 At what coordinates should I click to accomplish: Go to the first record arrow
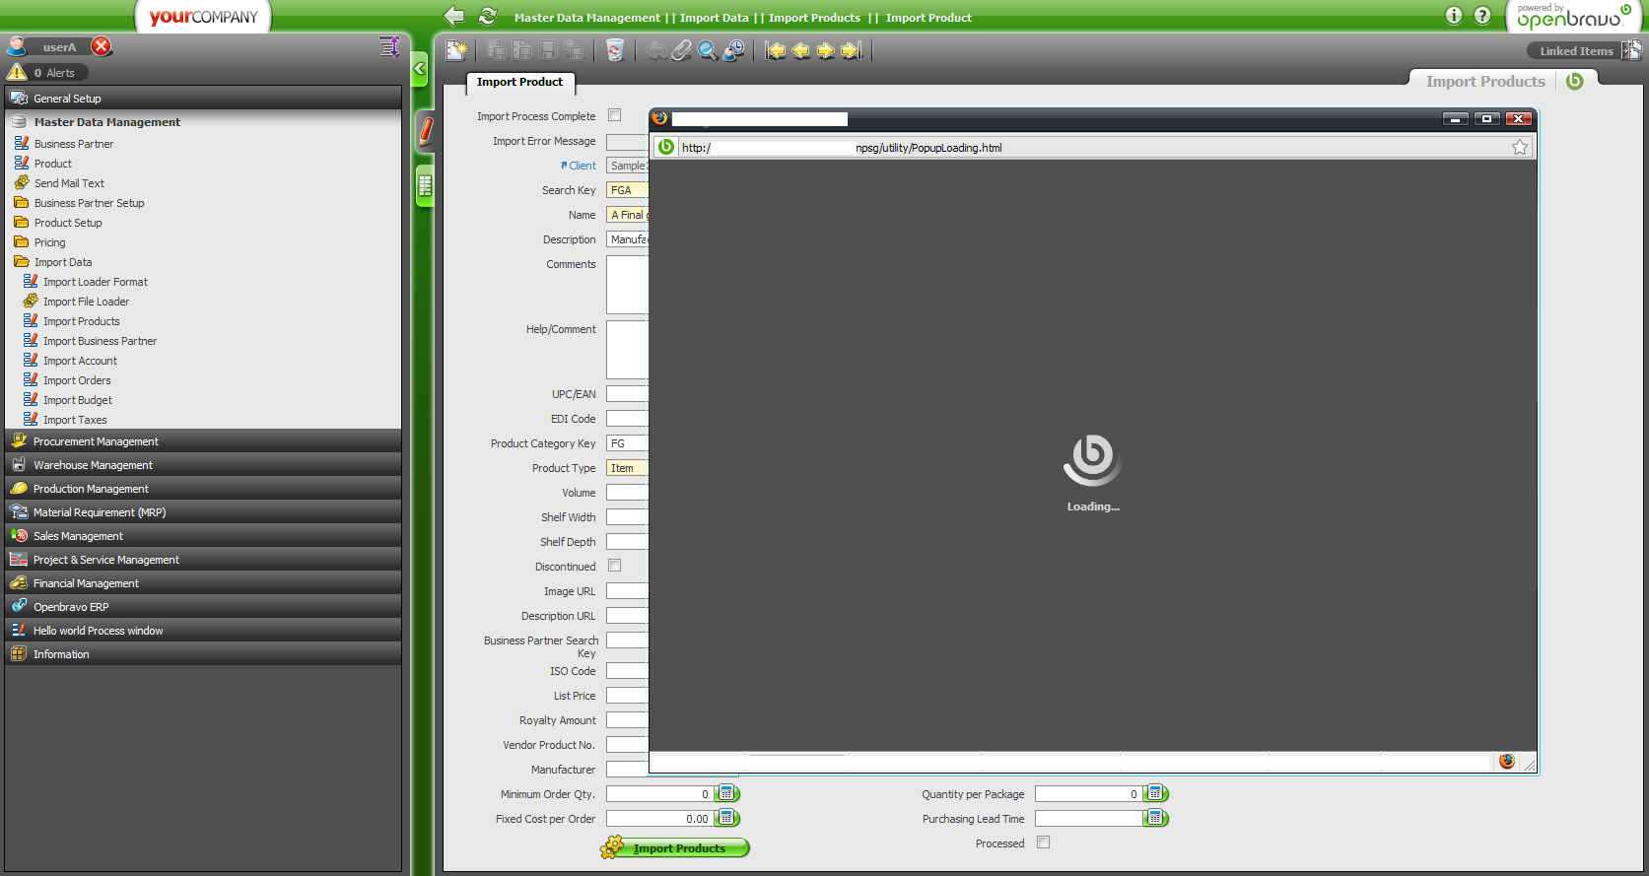tap(776, 50)
